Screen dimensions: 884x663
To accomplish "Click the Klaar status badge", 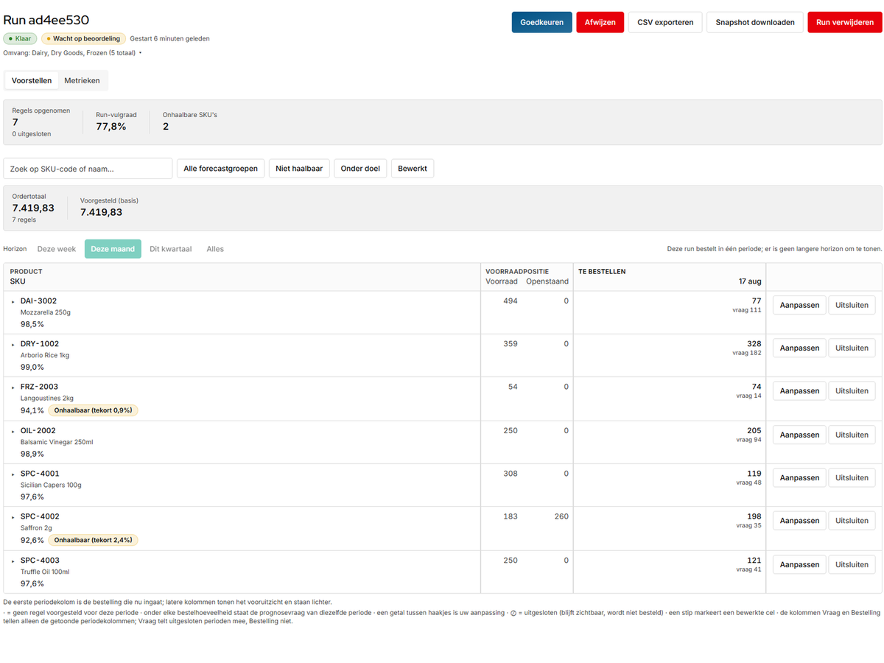I will 21,38.
